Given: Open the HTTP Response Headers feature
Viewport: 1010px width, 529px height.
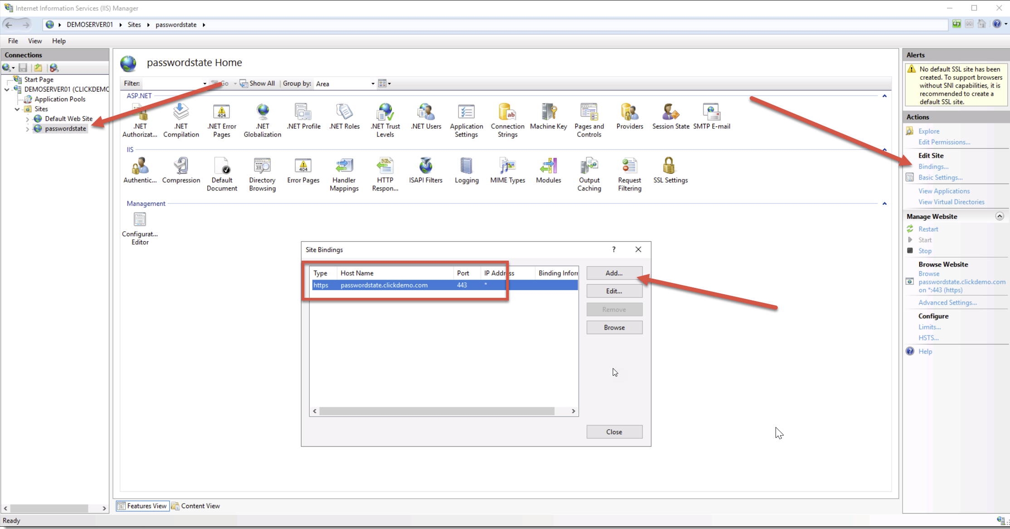Looking at the screenshot, I should 385,174.
